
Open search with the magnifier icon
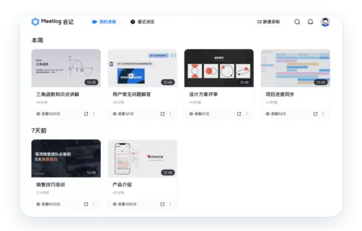[x=297, y=22]
